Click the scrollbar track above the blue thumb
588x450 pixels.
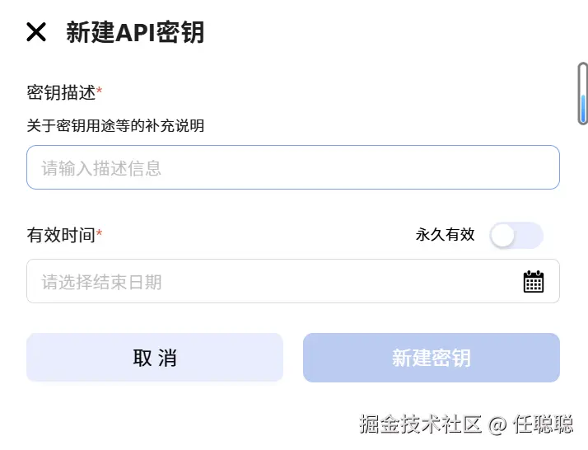(x=583, y=77)
